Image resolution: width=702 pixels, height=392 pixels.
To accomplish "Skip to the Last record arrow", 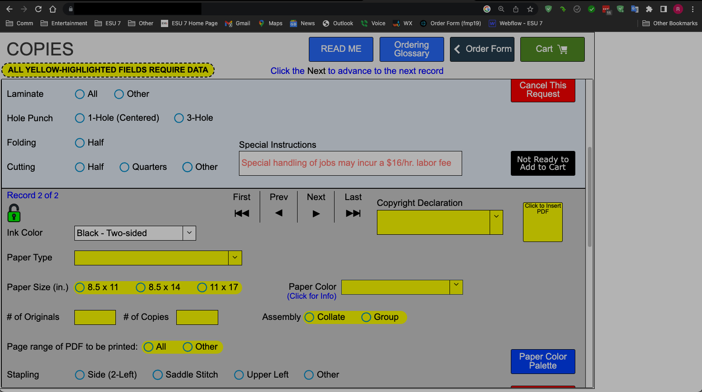I will [x=353, y=213].
